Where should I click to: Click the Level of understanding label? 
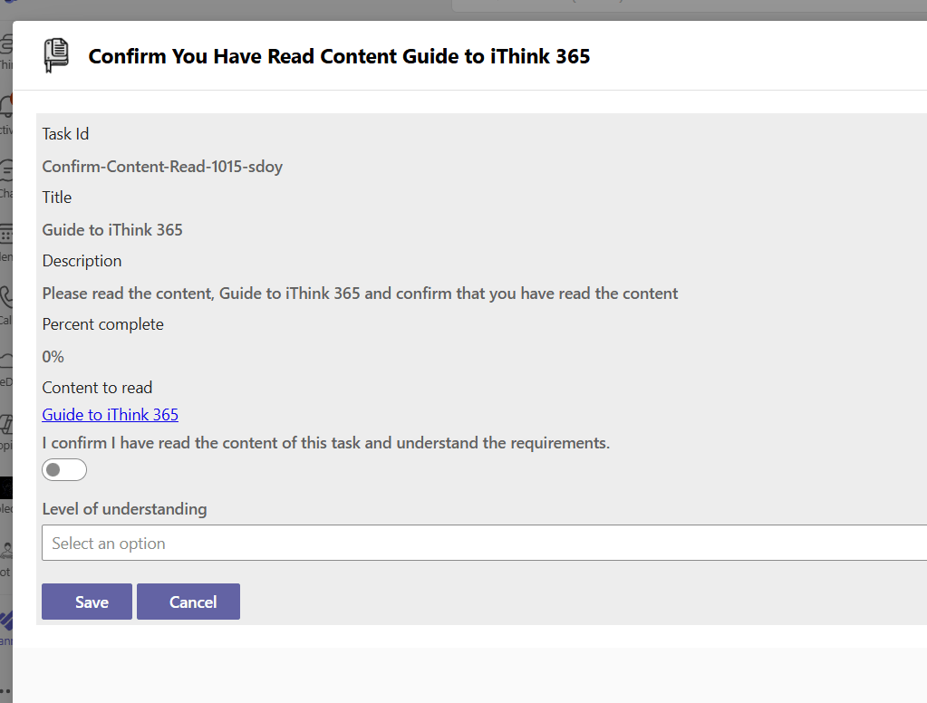pos(124,509)
